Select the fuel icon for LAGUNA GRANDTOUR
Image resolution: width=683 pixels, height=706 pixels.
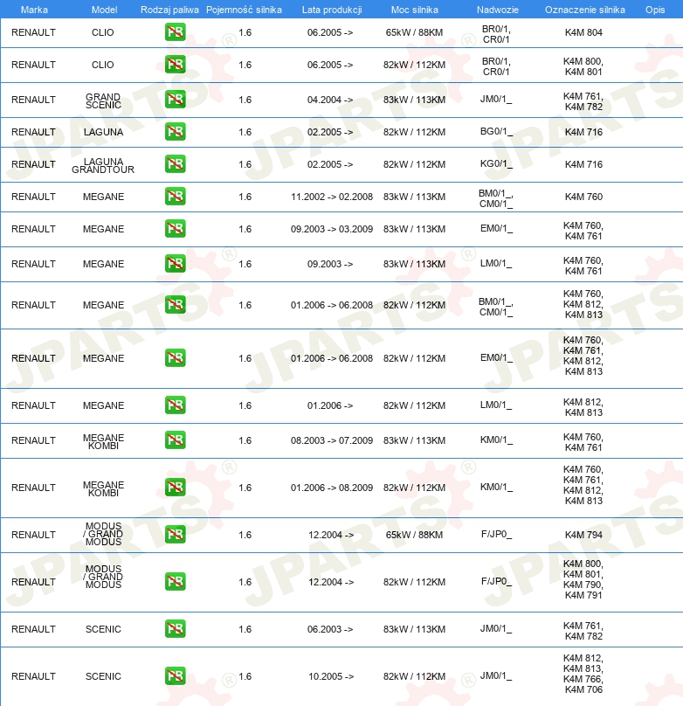pos(175,164)
